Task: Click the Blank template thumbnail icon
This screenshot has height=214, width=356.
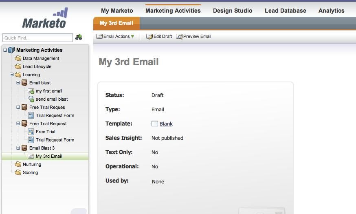Action: coord(155,124)
